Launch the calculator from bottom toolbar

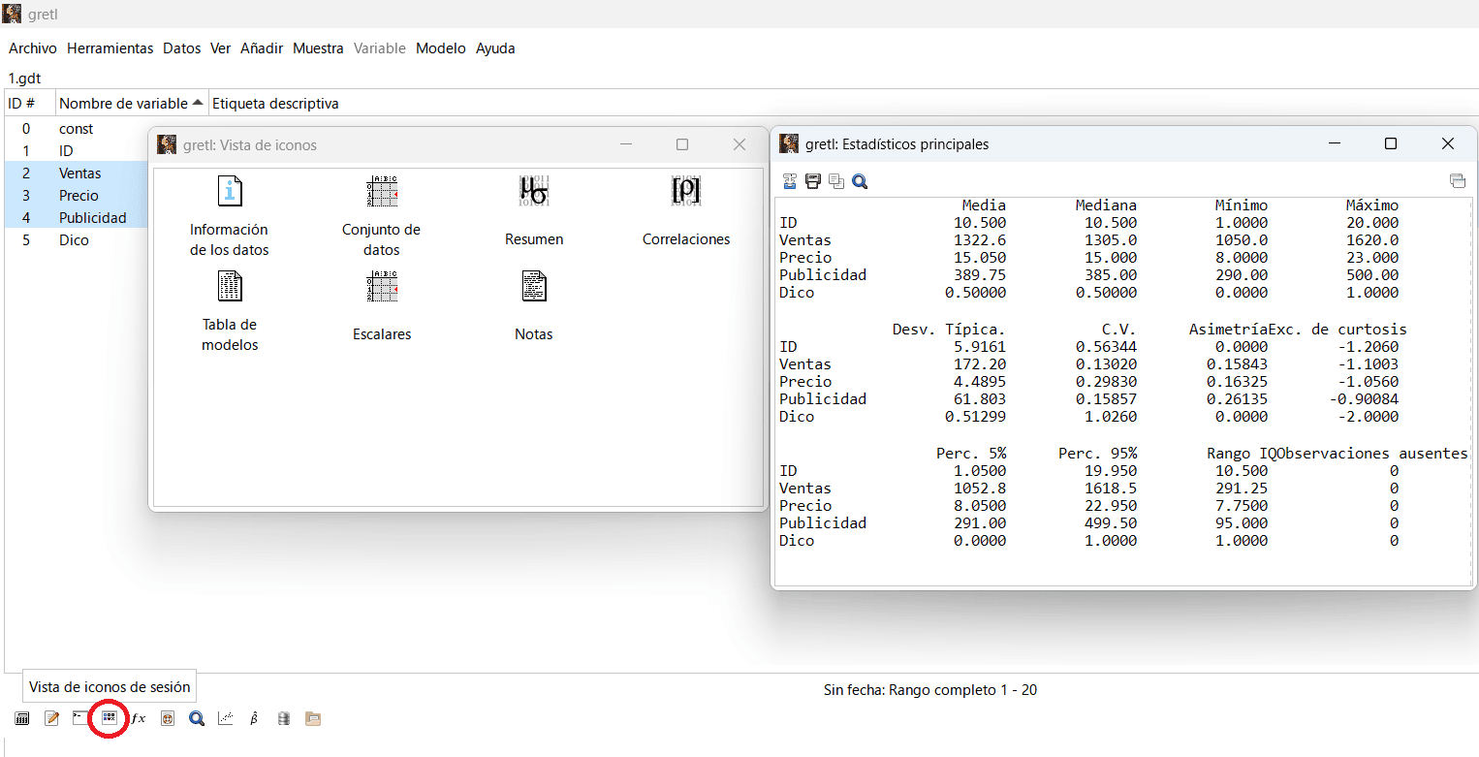pyautogui.click(x=22, y=718)
